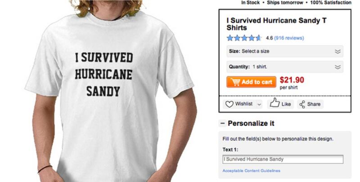Open Acceptable Content Guidelines link
The height and width of the screenshot is (182, 360).
pyautogui.click(x=251, y=171)
